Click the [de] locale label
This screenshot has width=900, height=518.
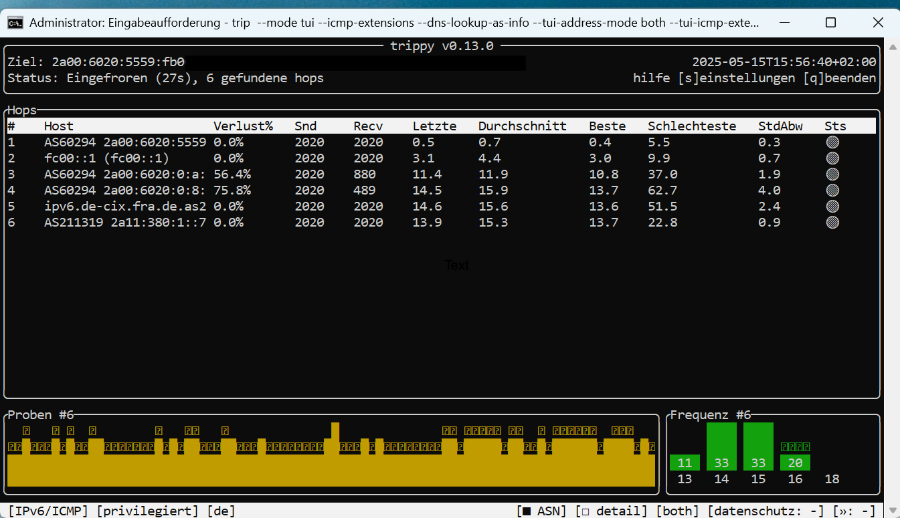pyautogui.click(x=221, y=511)
